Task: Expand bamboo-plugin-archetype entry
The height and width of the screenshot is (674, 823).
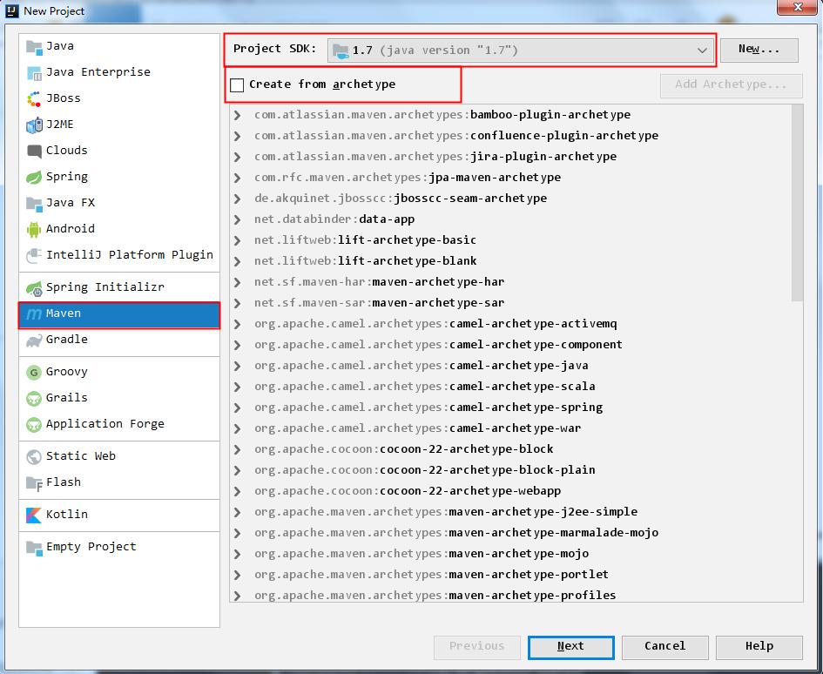Action: [x=237, y=115]
